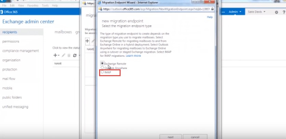Open the Help menu in browser
This screenshot has width=286, height=139.
55,5
